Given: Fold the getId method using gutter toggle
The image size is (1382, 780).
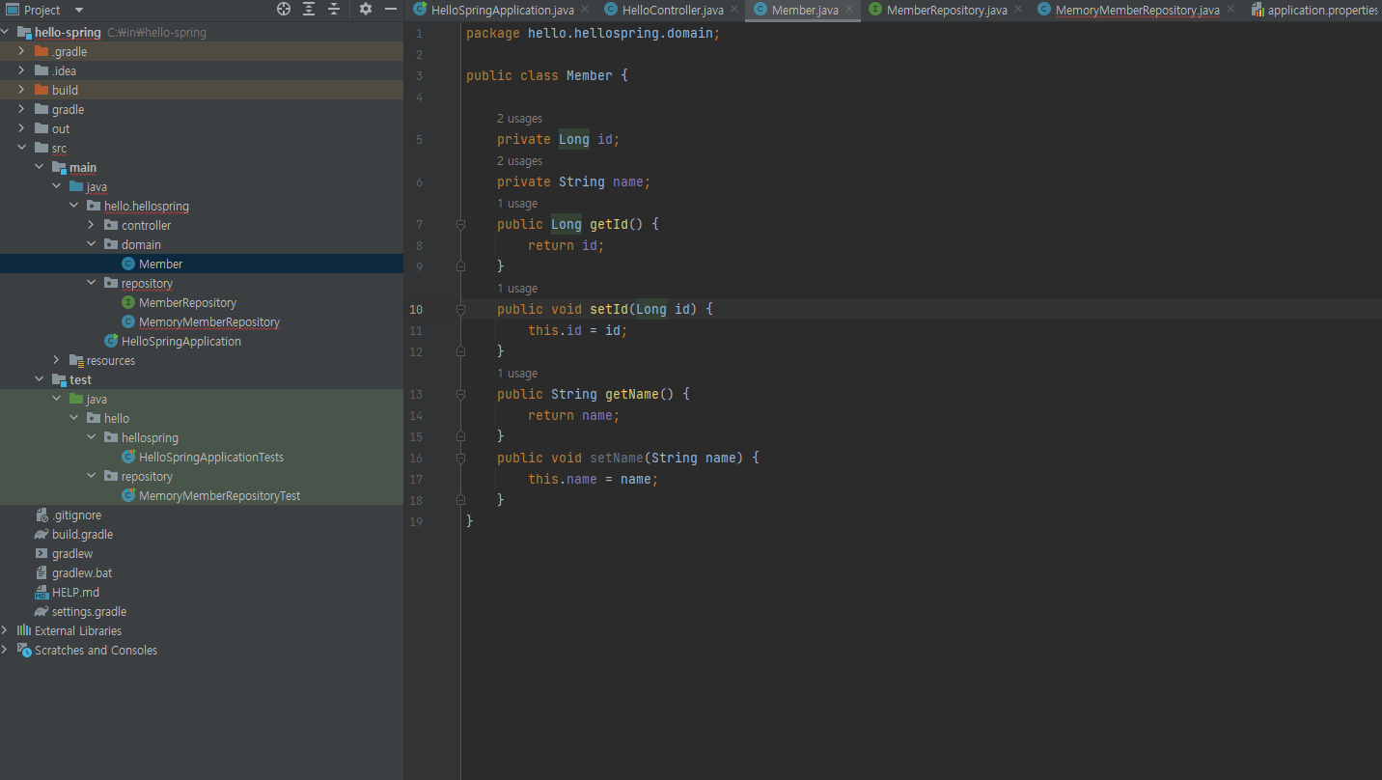Looking at the screenshot, I should pos(460,224).
